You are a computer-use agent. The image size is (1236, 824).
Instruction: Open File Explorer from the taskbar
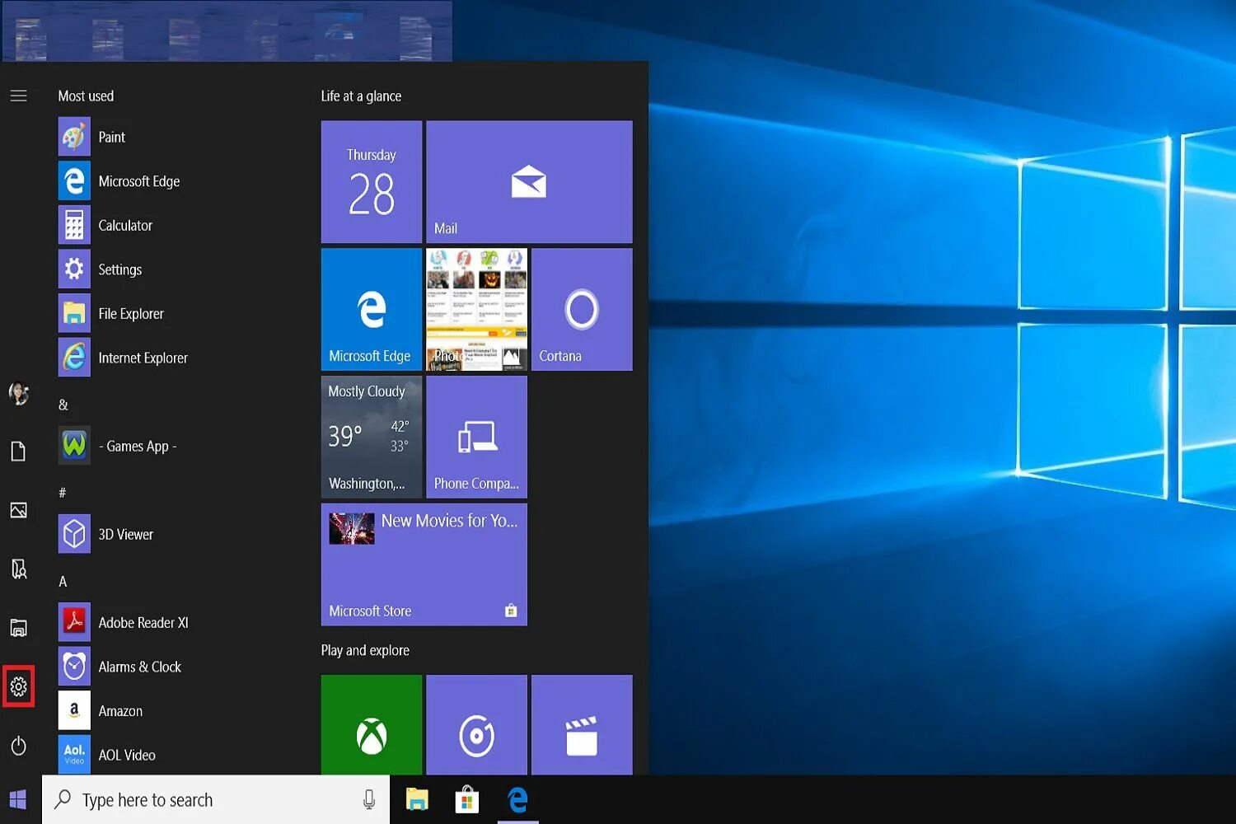(417, 799)
